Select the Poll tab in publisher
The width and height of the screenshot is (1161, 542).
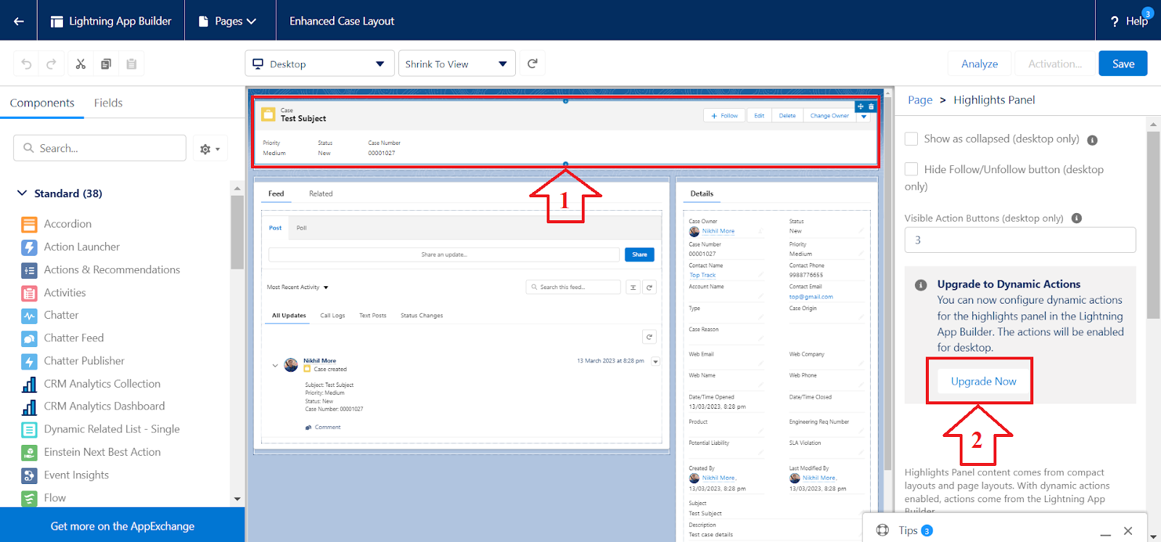[302, 228]
